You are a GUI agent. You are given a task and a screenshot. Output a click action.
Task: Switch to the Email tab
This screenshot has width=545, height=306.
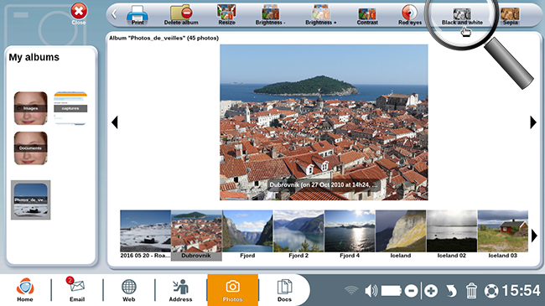[77, 289]
